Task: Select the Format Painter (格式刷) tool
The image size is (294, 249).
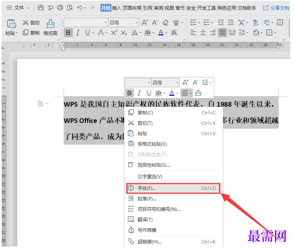Action: coord(50,28)
